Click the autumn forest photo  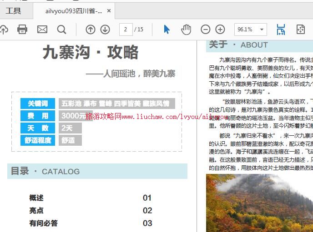[259, 202]
